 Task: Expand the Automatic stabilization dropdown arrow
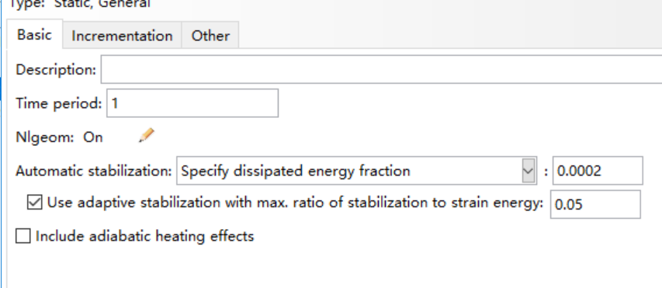click(x=529, y=171)
